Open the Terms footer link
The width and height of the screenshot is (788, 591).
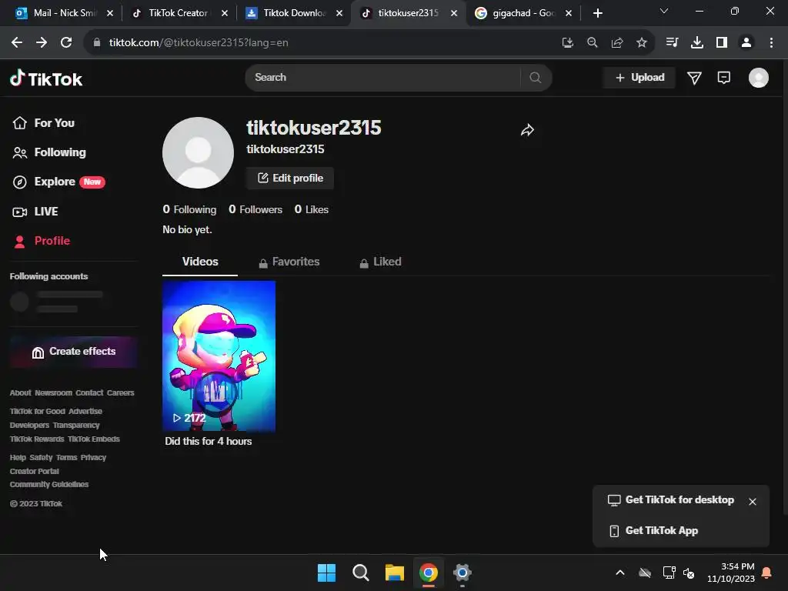[66, 457]
